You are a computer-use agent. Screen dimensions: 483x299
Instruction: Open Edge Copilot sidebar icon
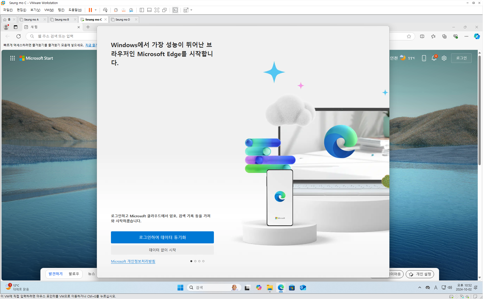pos(477,36)
